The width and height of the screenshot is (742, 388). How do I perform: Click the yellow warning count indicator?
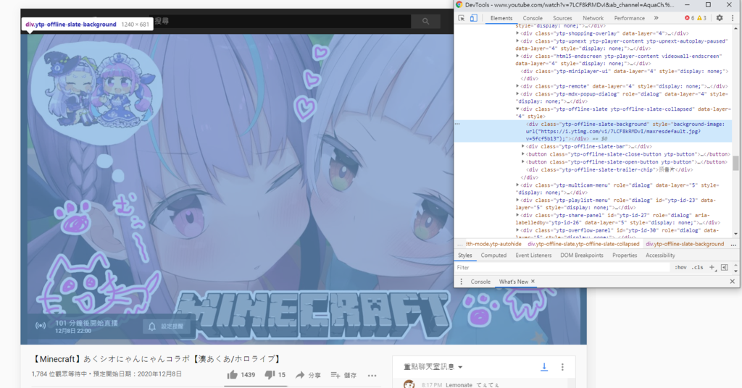(701, 18)
